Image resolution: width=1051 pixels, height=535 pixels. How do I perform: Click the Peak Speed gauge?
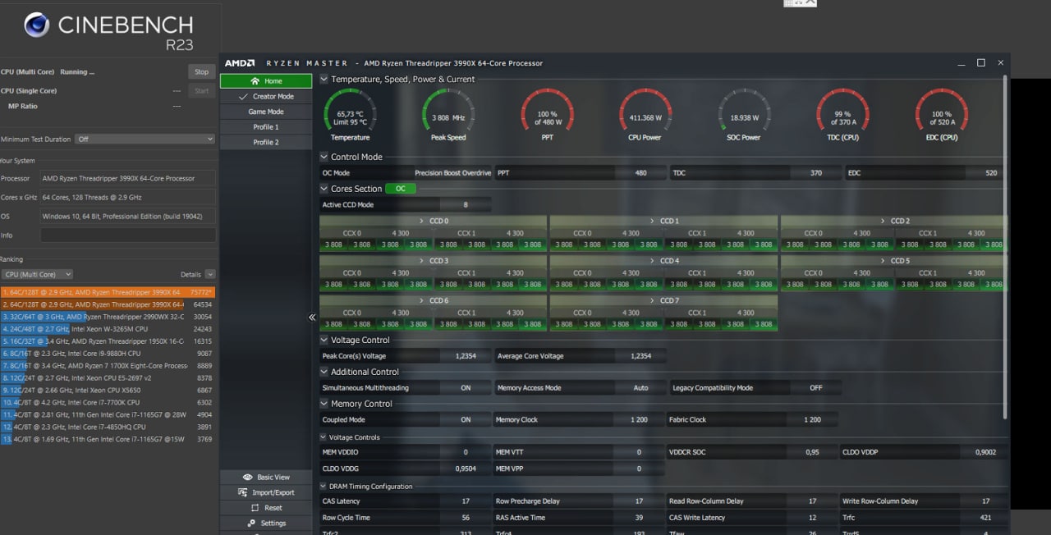[x=448, y=114]
